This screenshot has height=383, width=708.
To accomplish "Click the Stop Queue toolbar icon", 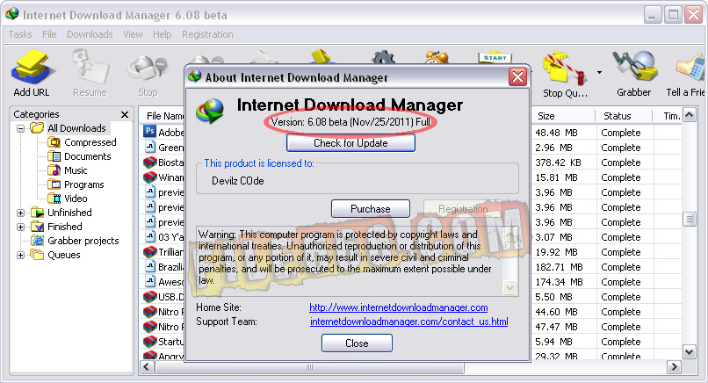I will pos(565,69).
